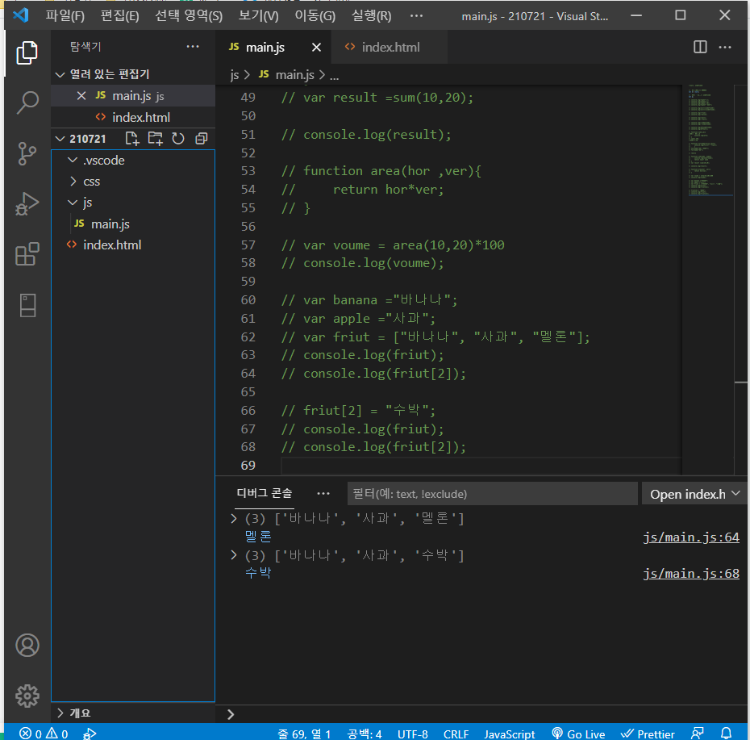Screen dimensions: 750x740
Task: Switch to the index.html editor tab
Action: tap(390, 47)
